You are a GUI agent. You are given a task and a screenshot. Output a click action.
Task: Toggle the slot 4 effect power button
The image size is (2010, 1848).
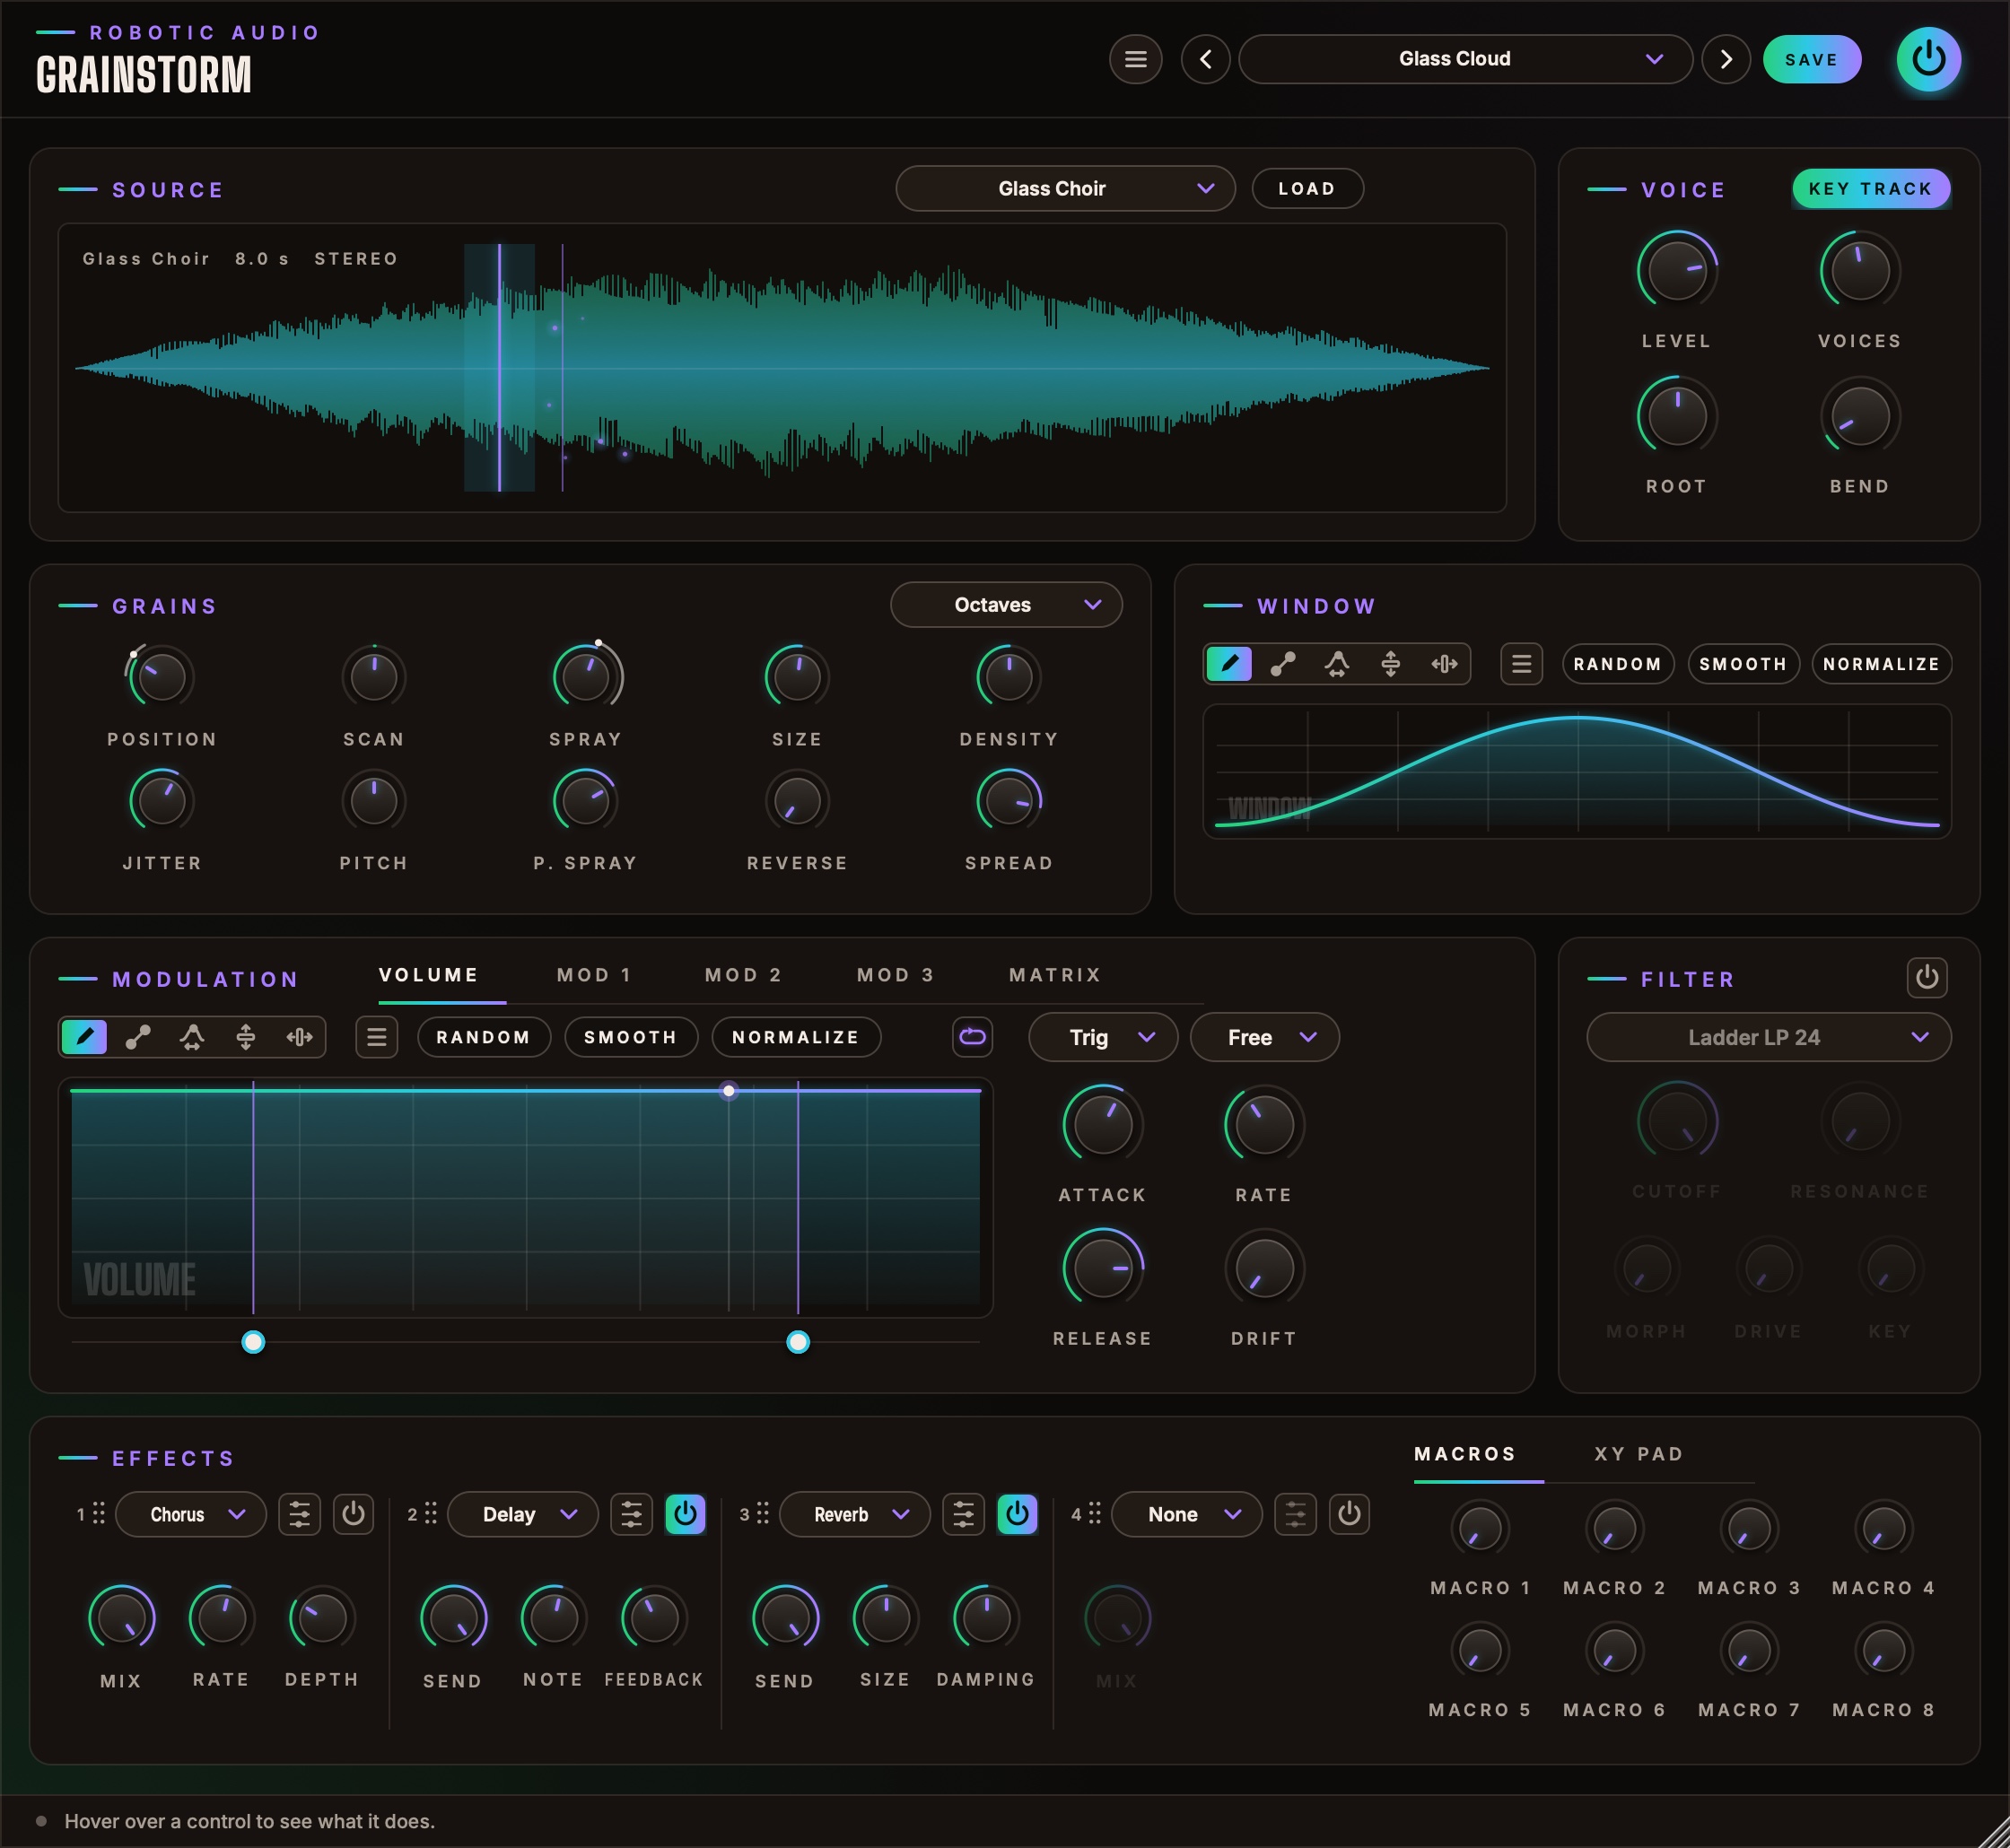click(1349, 1514)
